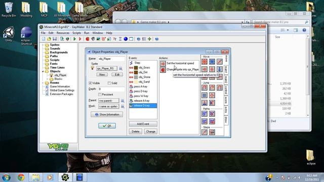Screen dimensions: 324x182
Task: Click the red Debug mode run arrow
Action: click(80, 39)
